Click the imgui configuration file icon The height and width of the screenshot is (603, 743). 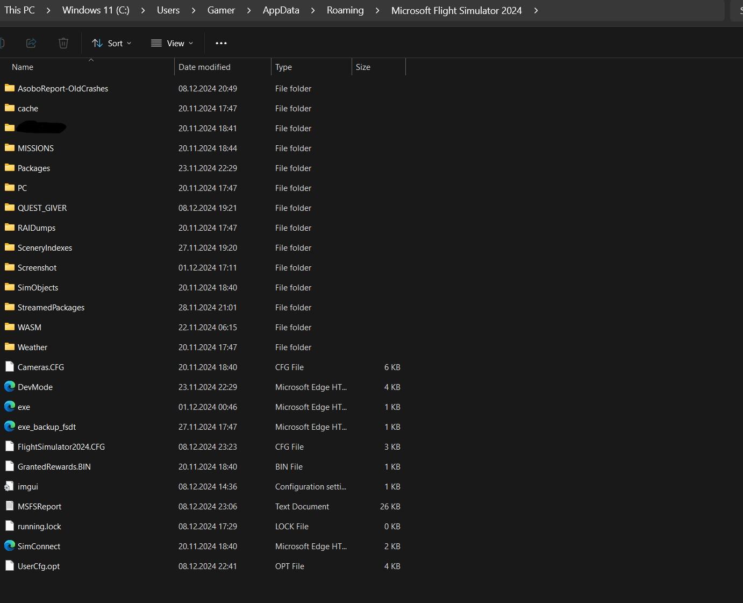[x=9, y=486]
